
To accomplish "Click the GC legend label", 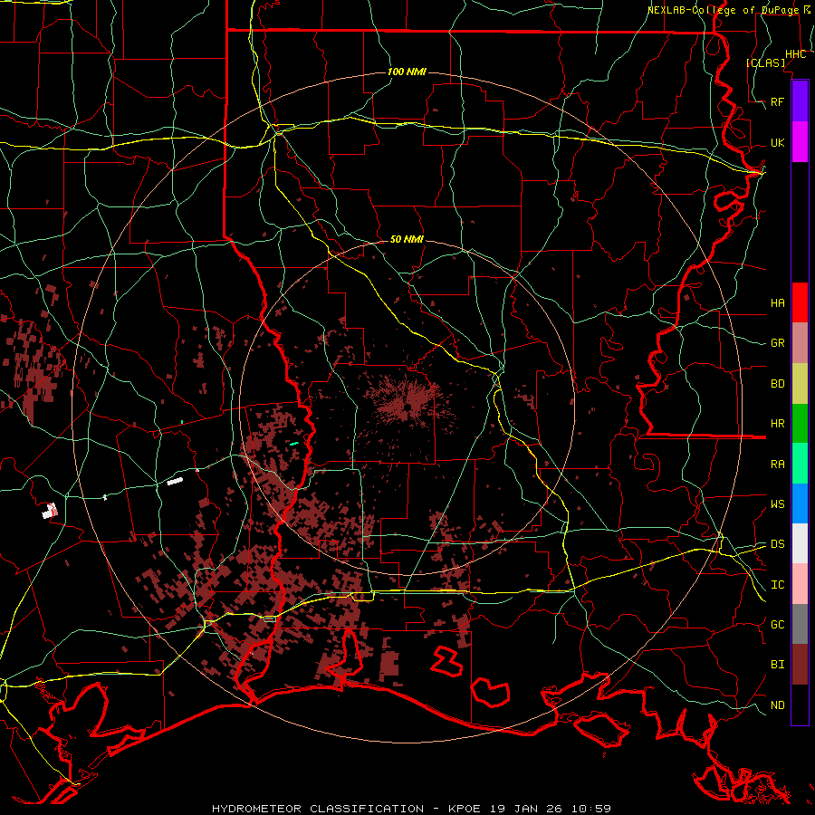I will click(778, 624).
